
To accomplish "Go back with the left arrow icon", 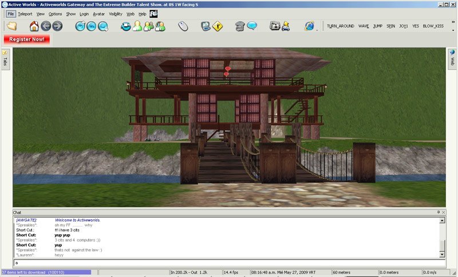I will 46,26.
